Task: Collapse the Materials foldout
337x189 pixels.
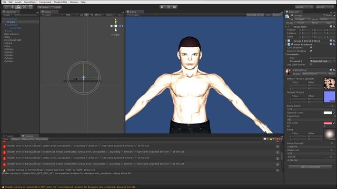Action: pos(286,55)
